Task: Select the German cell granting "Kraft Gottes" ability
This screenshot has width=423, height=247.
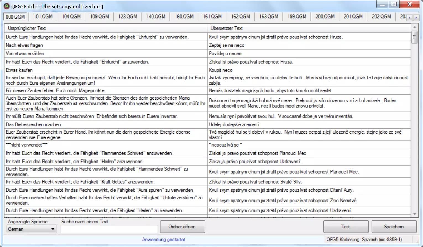Action: click(x=106, y=182)
